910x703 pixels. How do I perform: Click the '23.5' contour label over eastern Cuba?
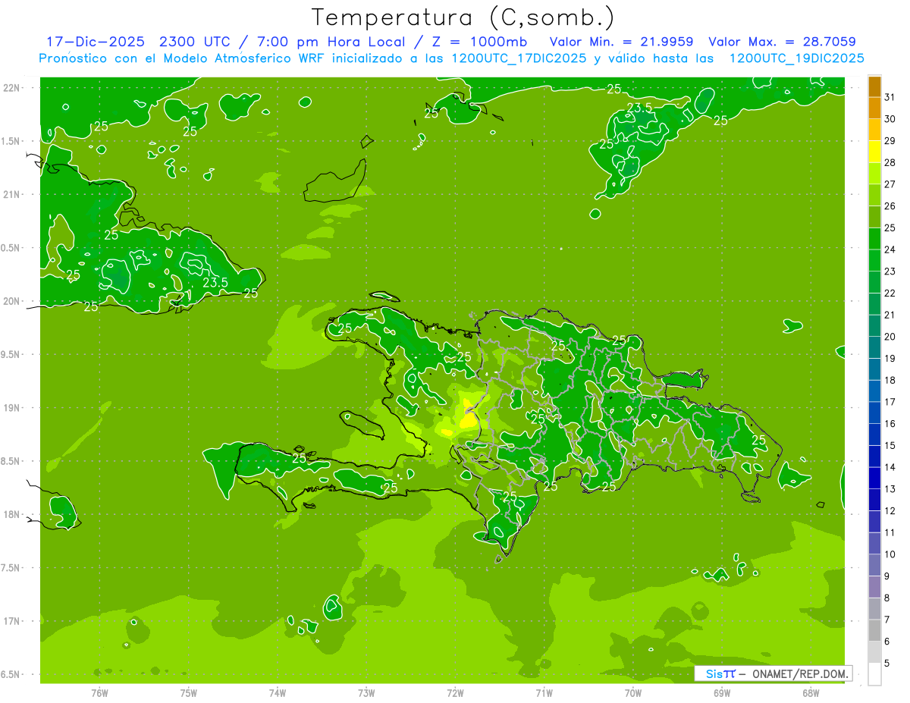tap(215, 283)
